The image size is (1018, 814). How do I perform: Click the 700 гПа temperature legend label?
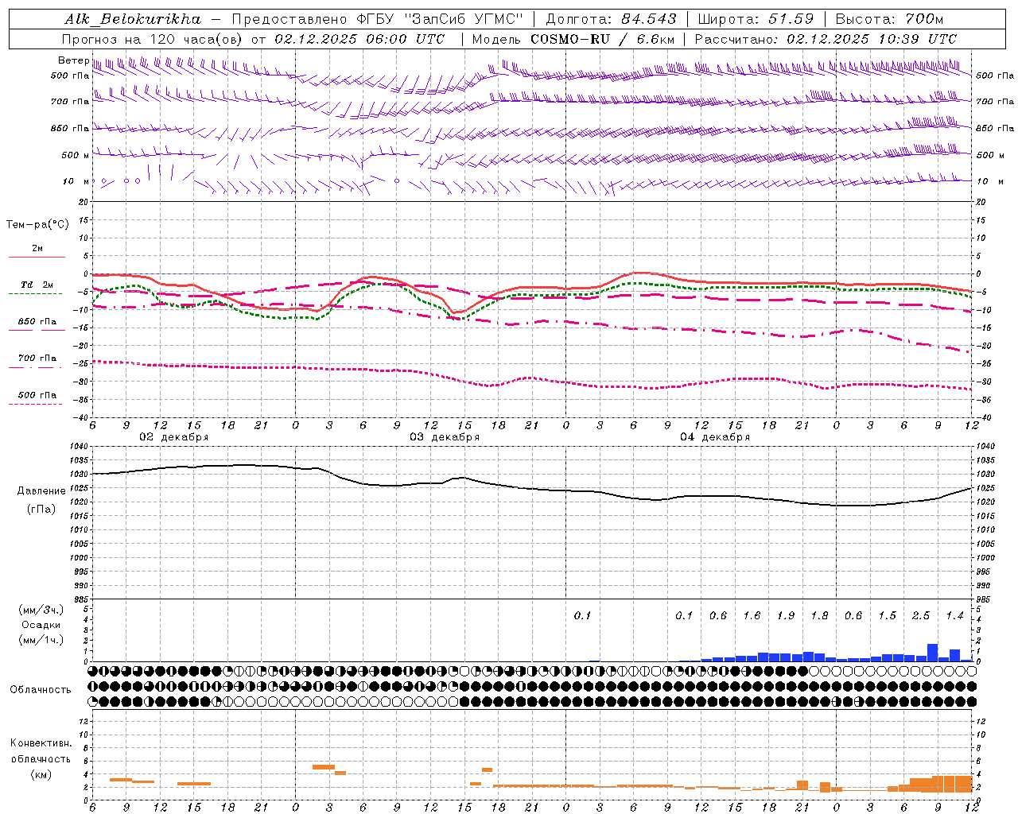point(37,358)
